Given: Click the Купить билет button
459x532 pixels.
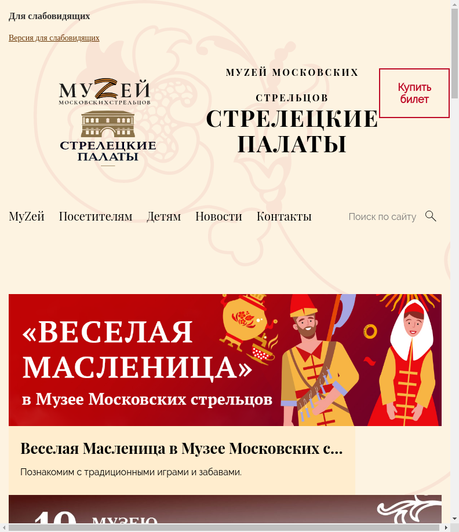Looking at the screenshot, I should coord(414,93).
